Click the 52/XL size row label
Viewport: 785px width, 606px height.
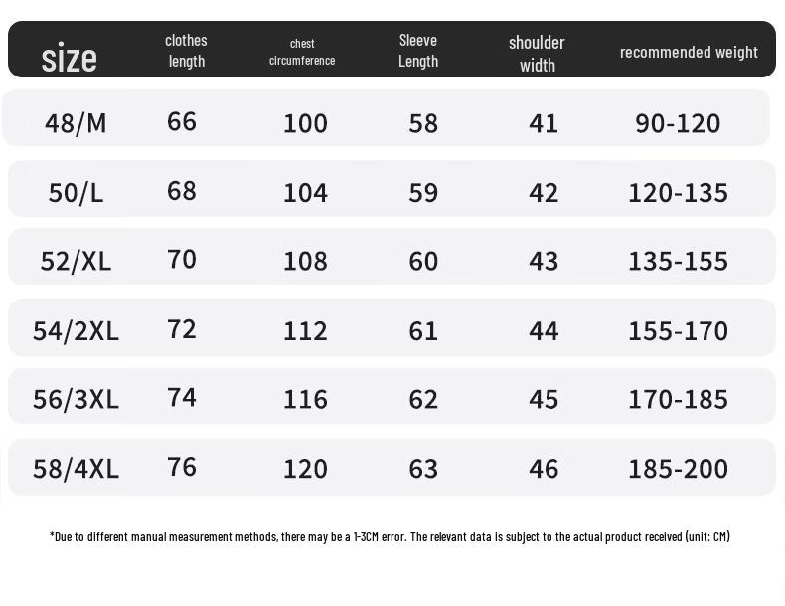coord(76,261)
